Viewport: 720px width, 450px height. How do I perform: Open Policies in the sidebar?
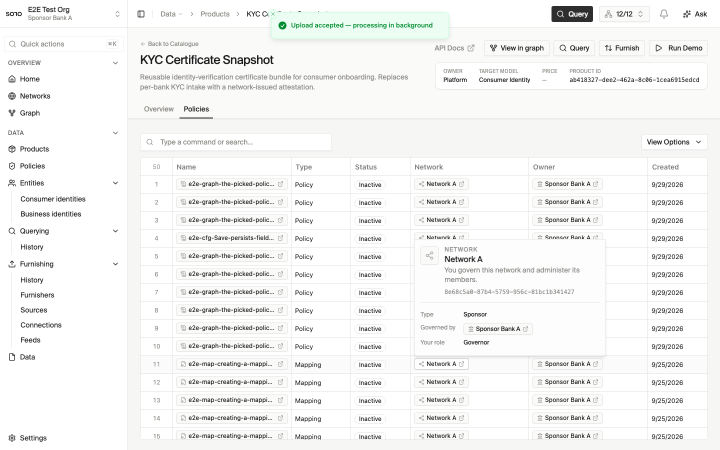point(64,166)
